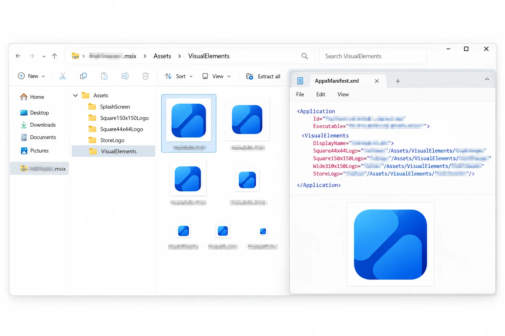Click Assets in the breadcrumb path

tap(162, 56)
